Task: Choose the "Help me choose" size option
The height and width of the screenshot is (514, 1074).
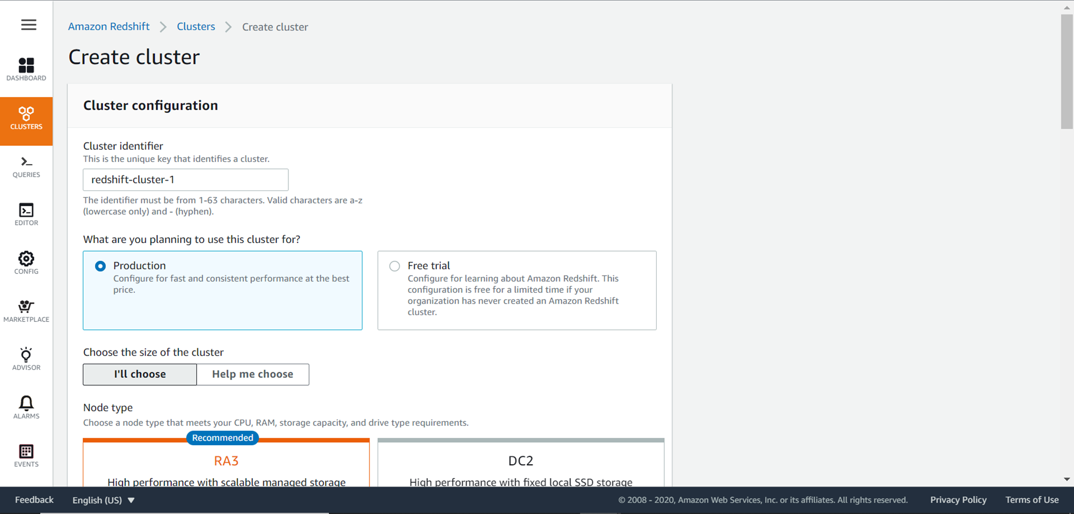Action: click(x=253, y=375)
